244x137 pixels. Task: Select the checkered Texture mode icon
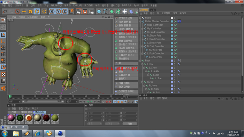(x=3, y=74)
